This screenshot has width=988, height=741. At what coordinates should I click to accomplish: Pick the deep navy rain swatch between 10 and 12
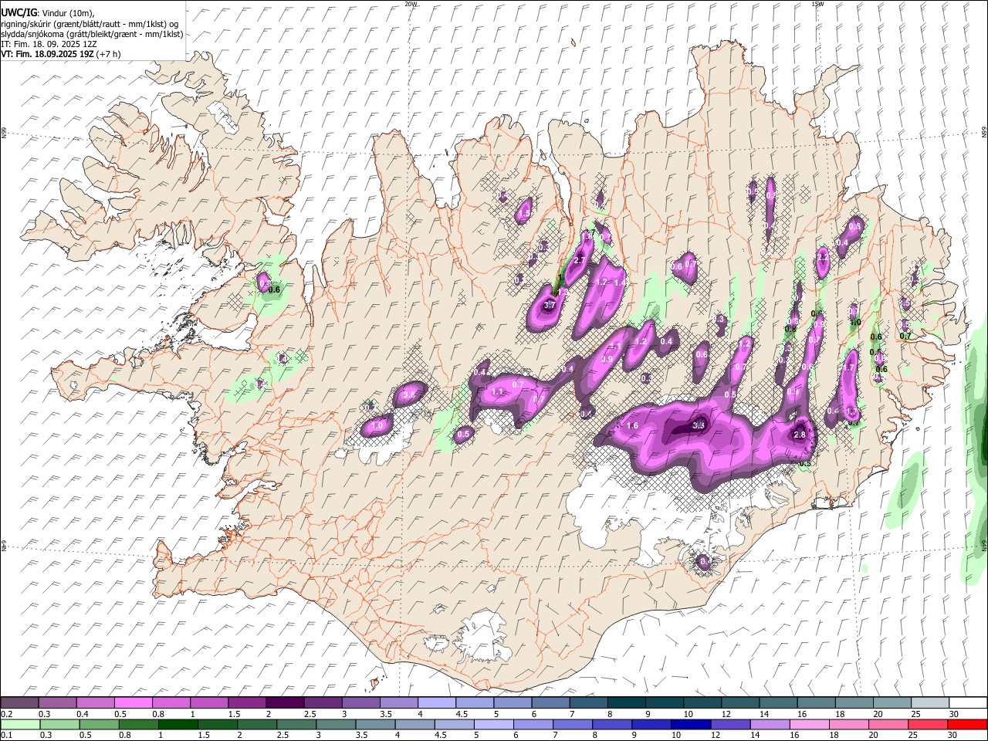tap(690, 725)
